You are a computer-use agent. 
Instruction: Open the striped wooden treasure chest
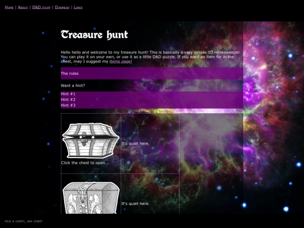(91, 141)
